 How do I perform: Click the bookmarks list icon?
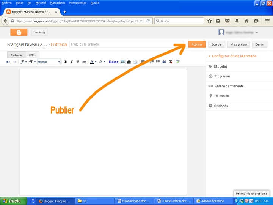coord(218,21)
